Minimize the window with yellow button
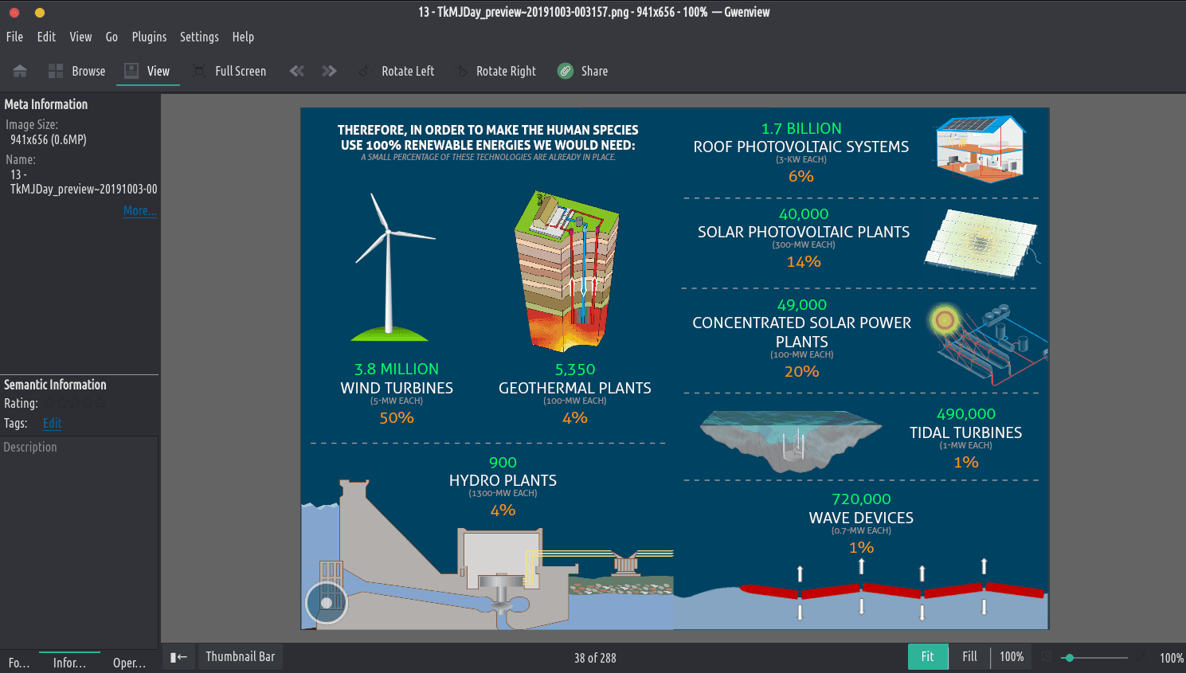 point(40,12)
